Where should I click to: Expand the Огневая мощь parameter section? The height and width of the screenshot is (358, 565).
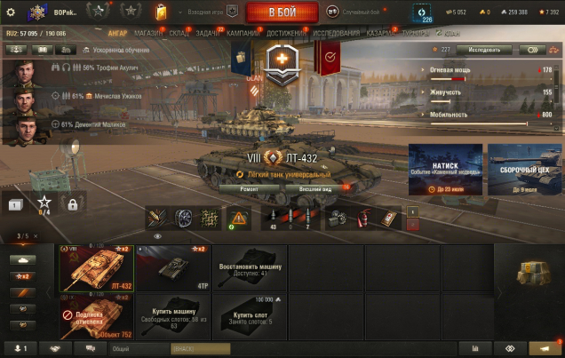point(450,70)
